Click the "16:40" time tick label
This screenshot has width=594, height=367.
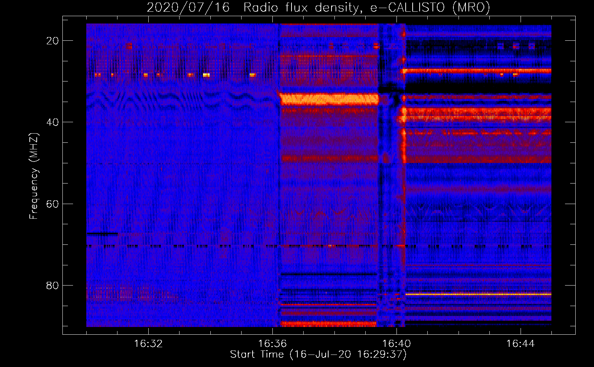click(x=396, y=344)
